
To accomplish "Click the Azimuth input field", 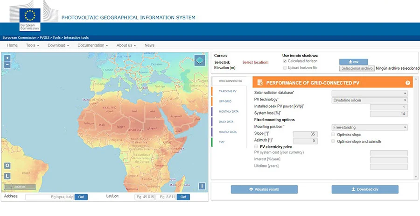I will pos(305,141).
